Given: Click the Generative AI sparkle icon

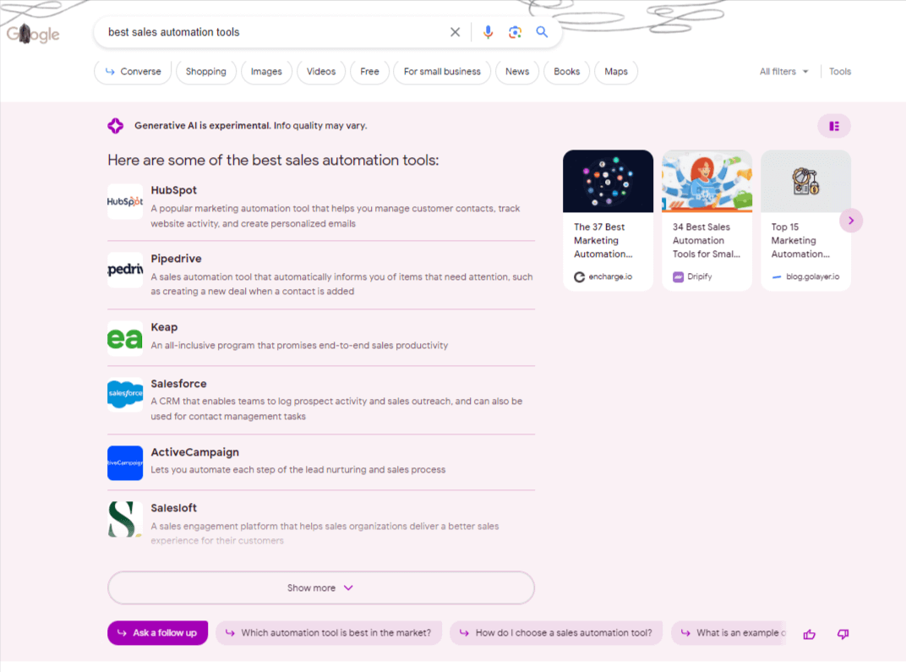Looking at the screenshot, I should [x=116, y=125].
